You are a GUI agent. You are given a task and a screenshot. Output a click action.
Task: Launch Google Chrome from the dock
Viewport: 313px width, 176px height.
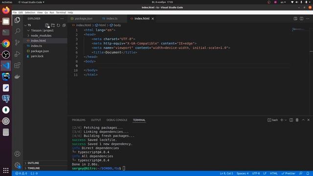6,44
